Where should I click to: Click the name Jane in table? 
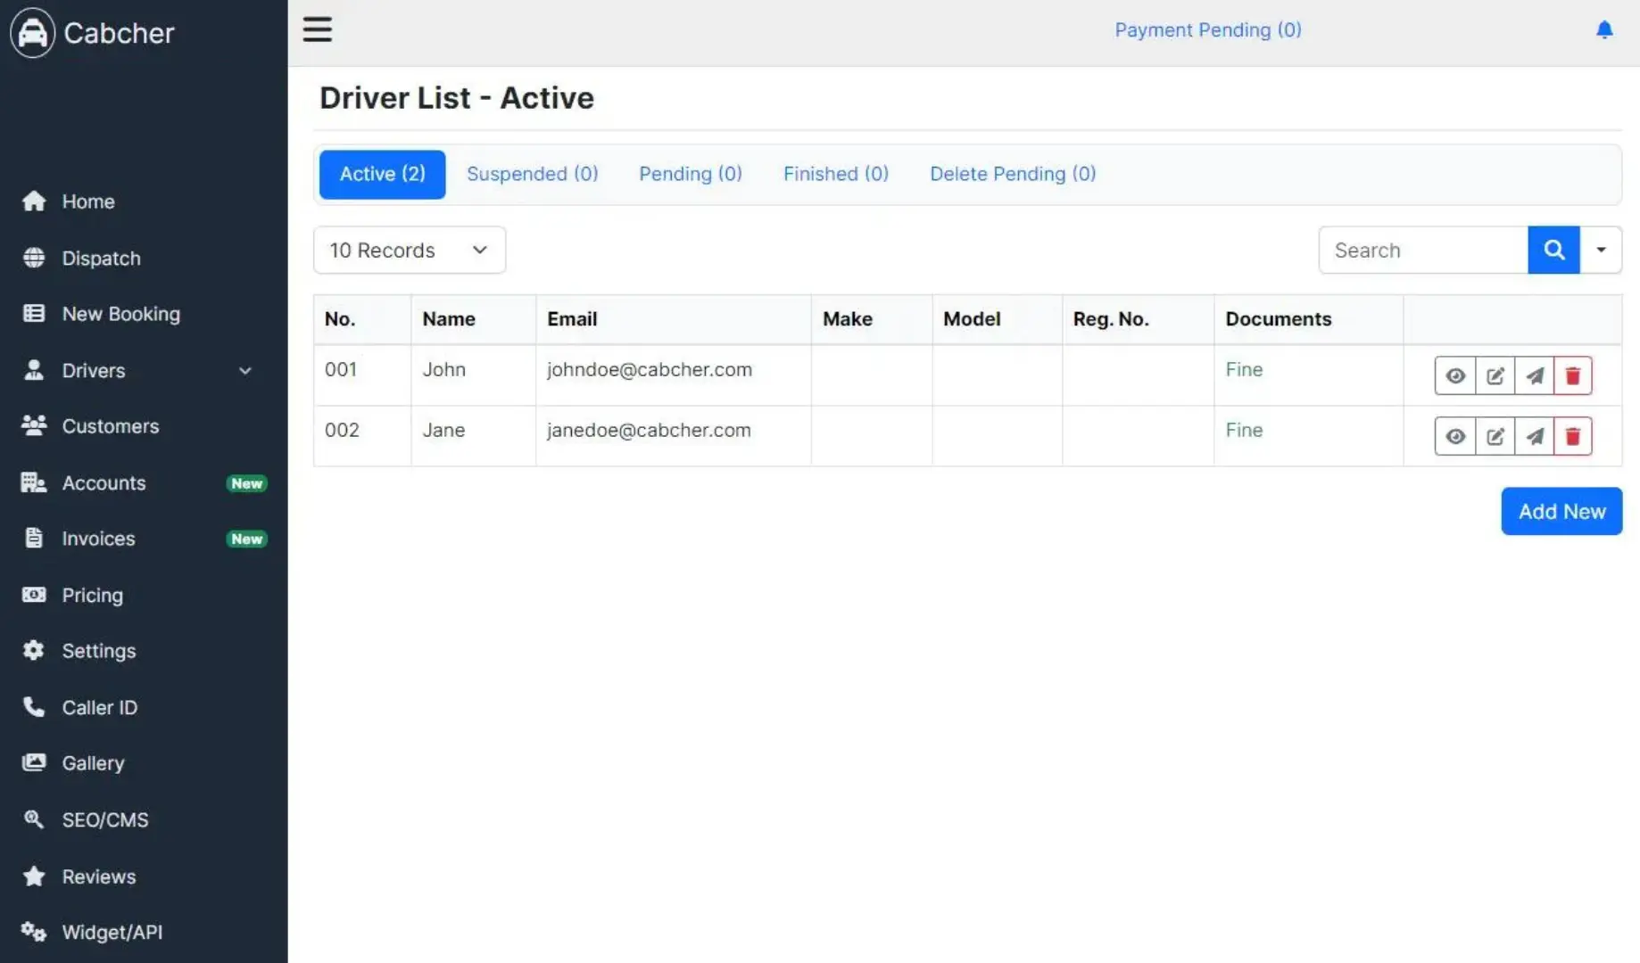443,430
